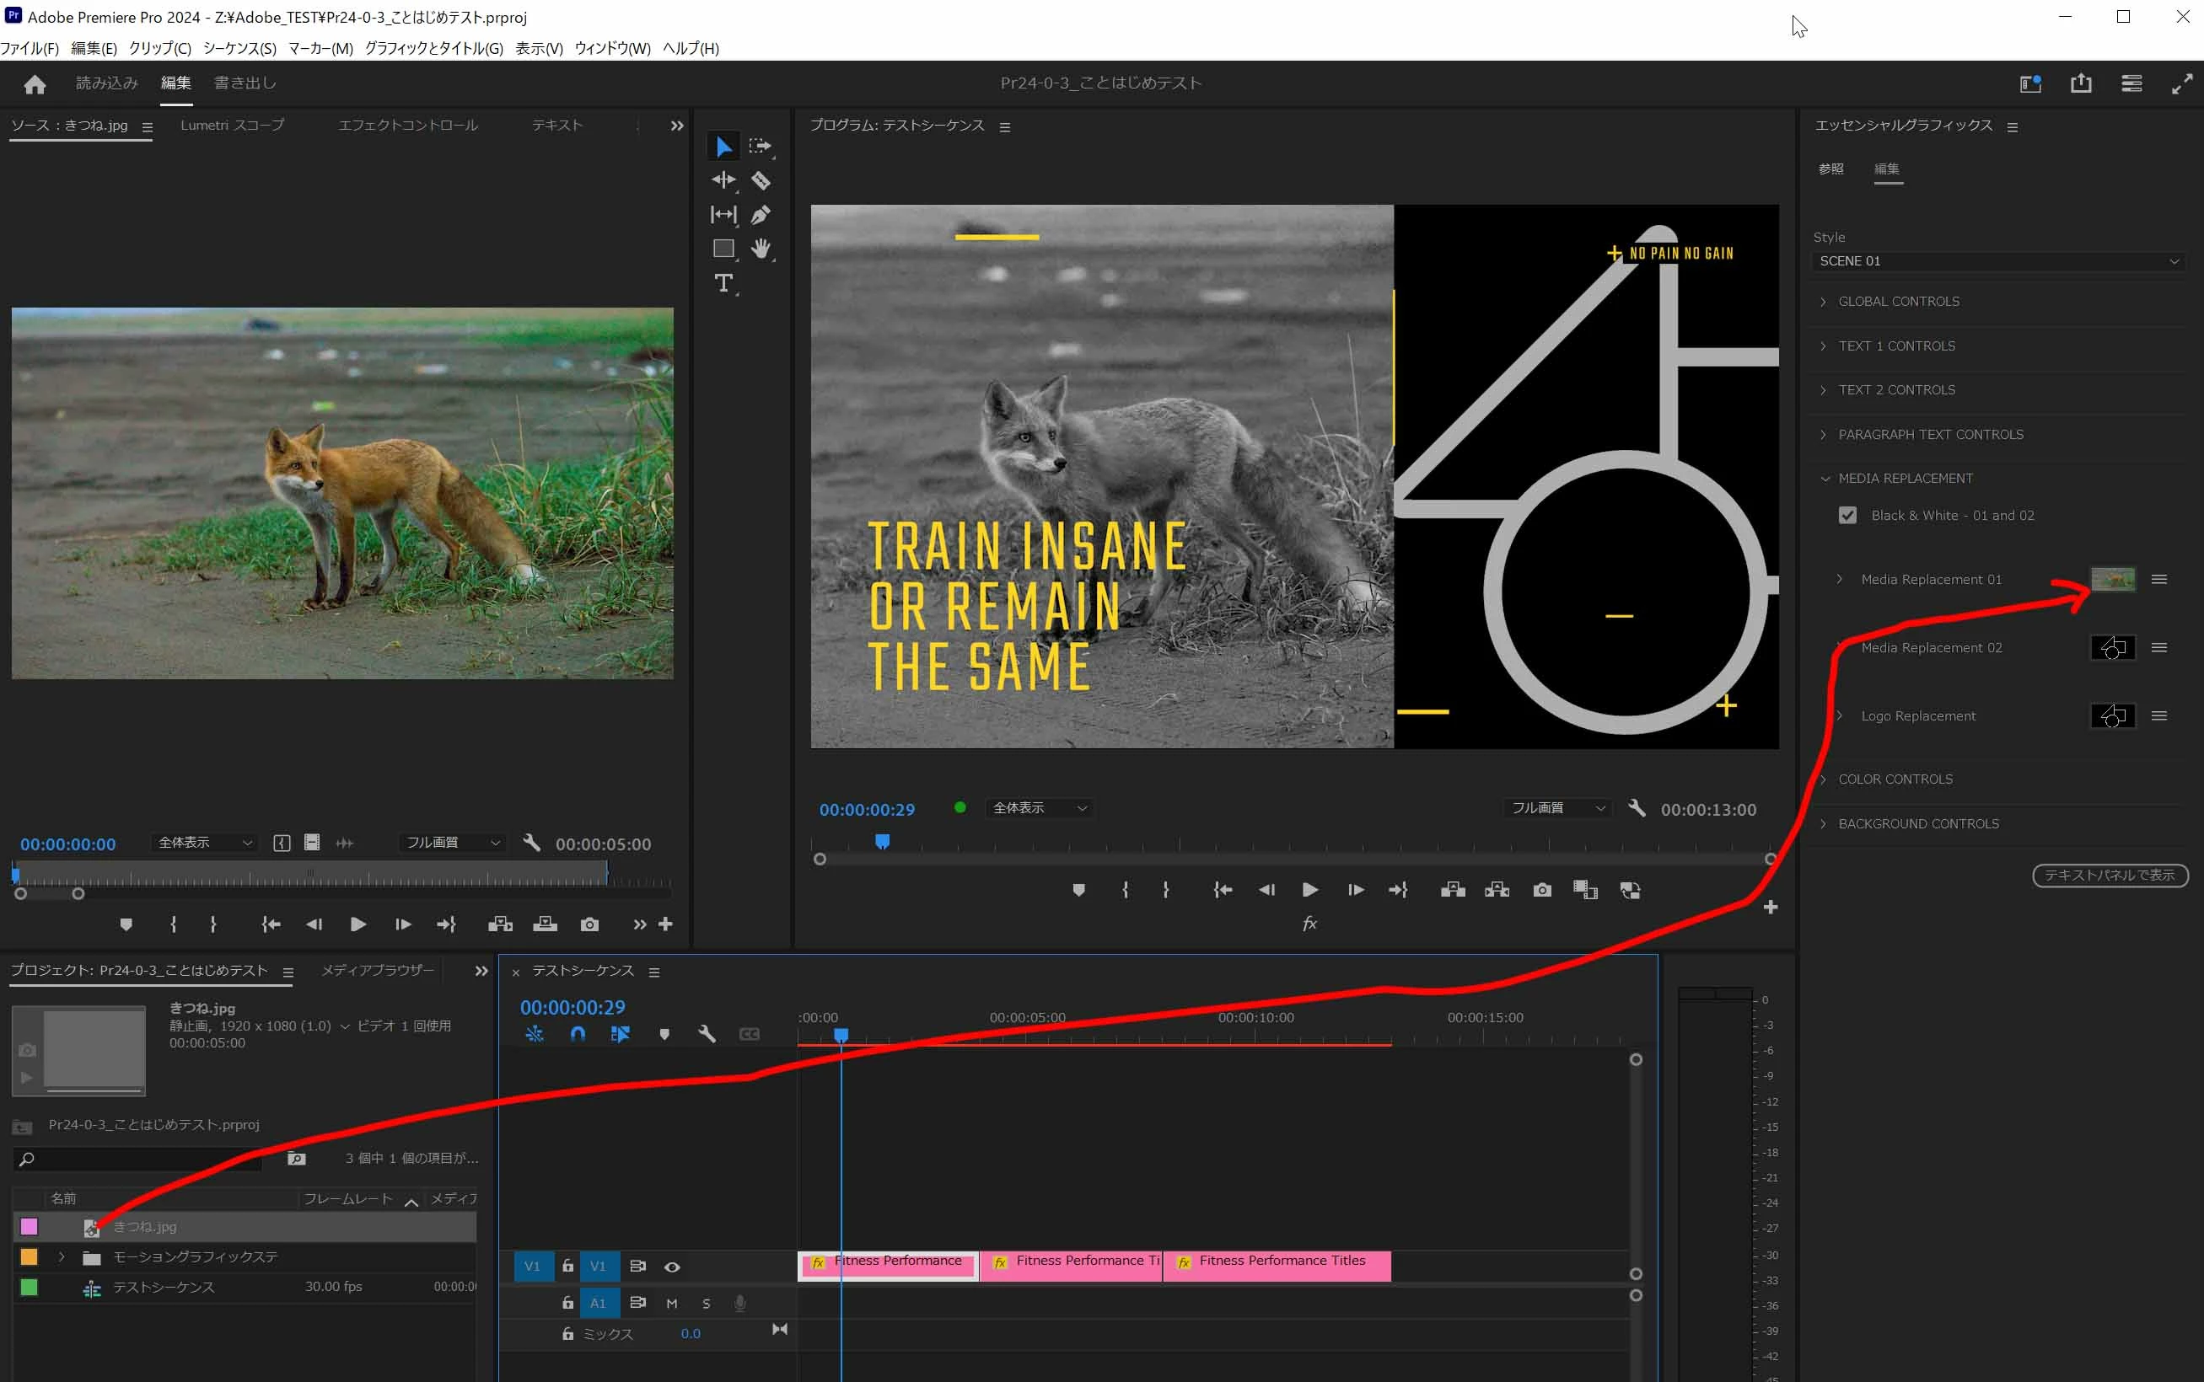Image resolution: width=2204 pixels, height=1382 pixels.
Task: Select the Razor tool
Action: tap(760, 180)
